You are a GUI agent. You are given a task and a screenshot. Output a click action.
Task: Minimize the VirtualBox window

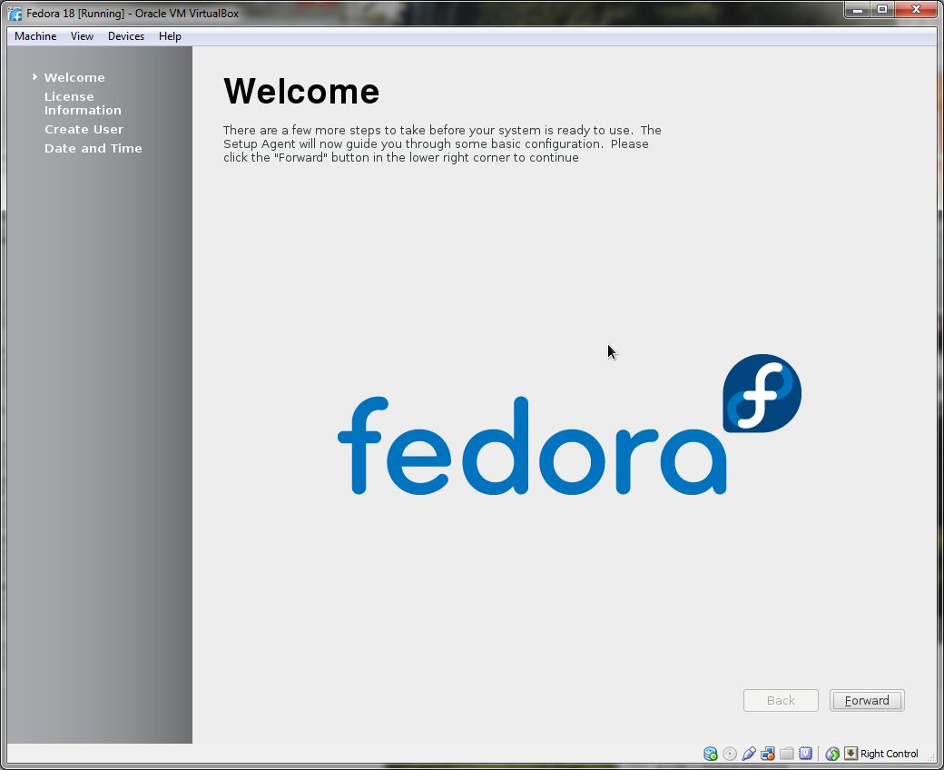click(857, 9)
